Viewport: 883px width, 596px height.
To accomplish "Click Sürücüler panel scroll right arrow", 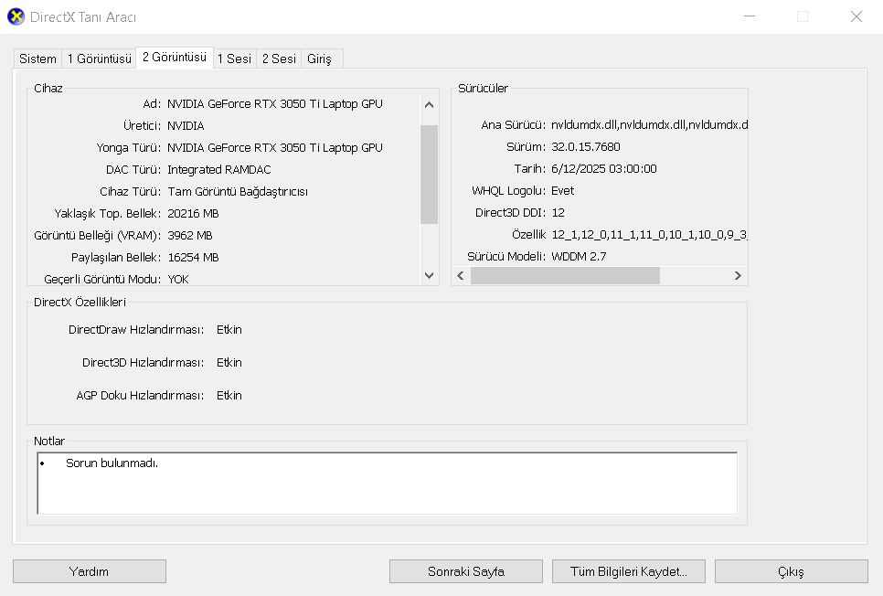I will pyautogui.click(x=738, y=275).
